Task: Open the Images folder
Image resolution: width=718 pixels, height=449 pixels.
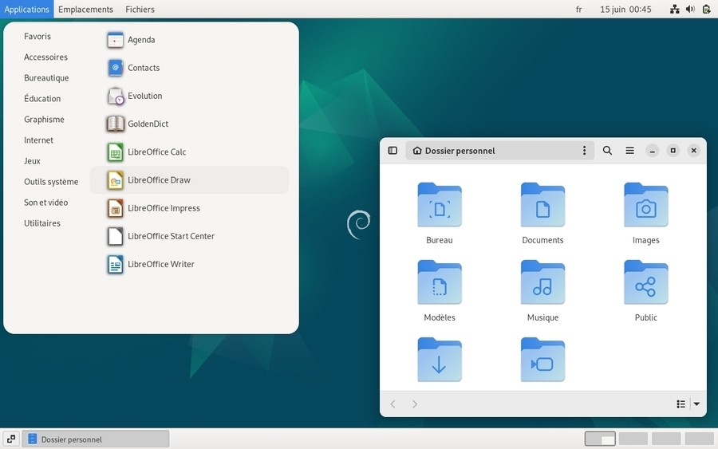Action: [x=645, y=213]
